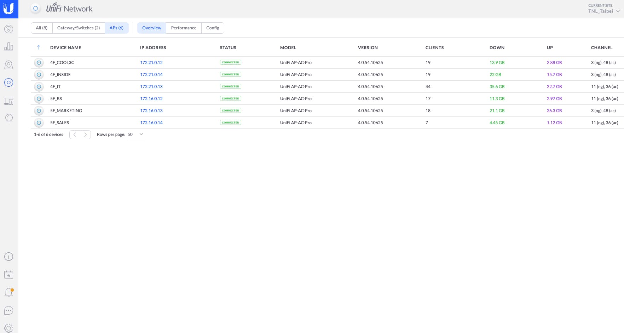Viewport: 624px width, 333px height.
Task: Sort by Up column header
Action: [550, 47]
